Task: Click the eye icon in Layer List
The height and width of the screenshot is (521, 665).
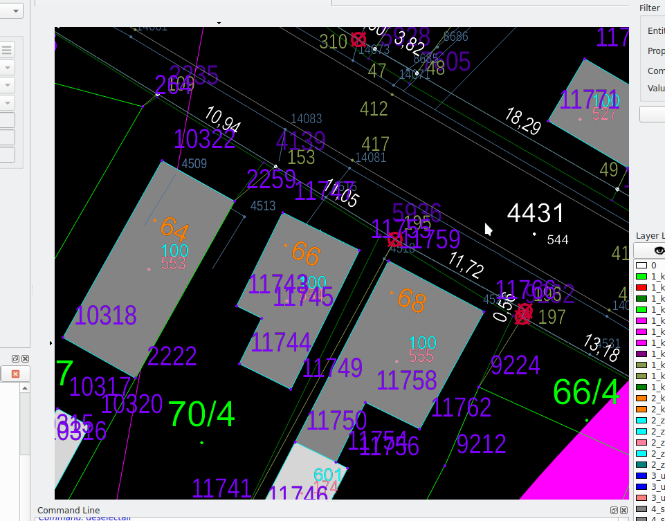Action: [x=659, y=250]
